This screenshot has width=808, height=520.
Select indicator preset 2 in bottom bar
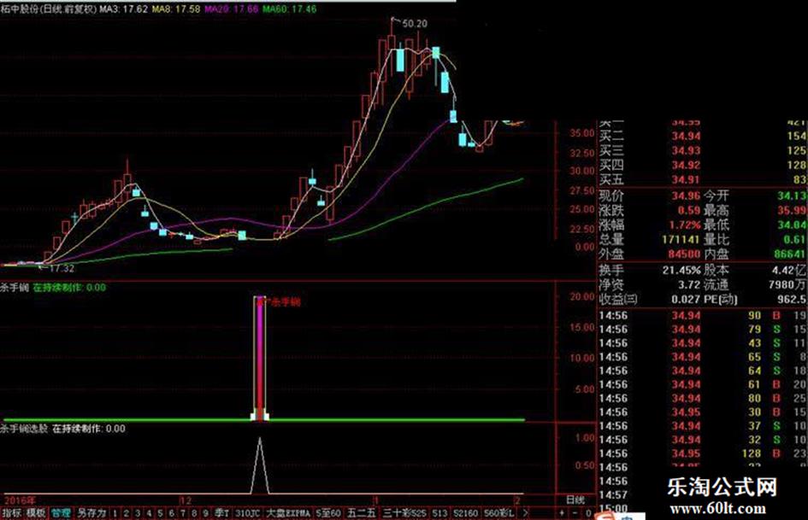(127, 513)
